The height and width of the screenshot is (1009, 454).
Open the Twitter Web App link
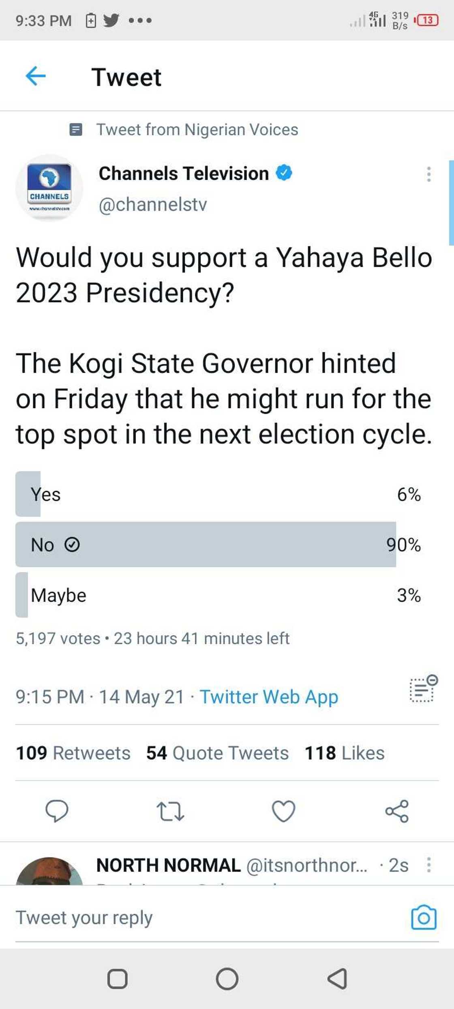[269, 697]
